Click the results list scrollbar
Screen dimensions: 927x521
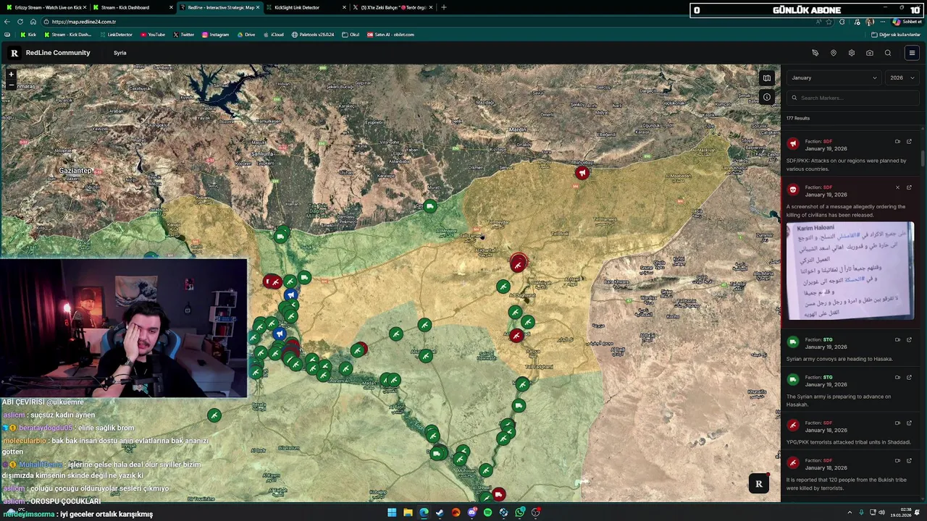pos(923,158)
